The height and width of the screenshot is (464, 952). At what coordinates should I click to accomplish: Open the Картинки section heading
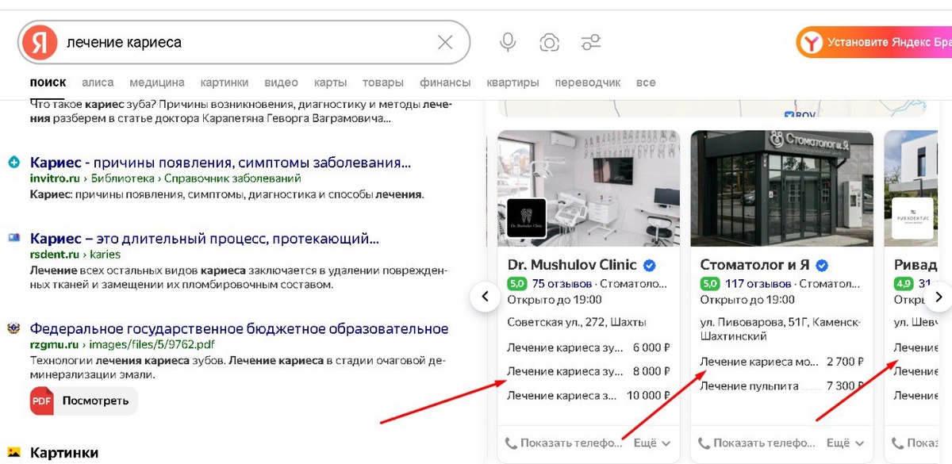[x=64, y=453]
